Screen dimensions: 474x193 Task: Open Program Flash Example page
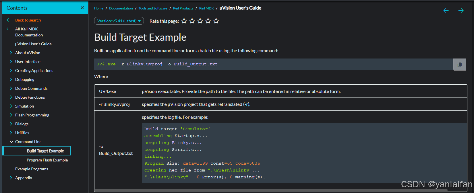click(47, 160)
